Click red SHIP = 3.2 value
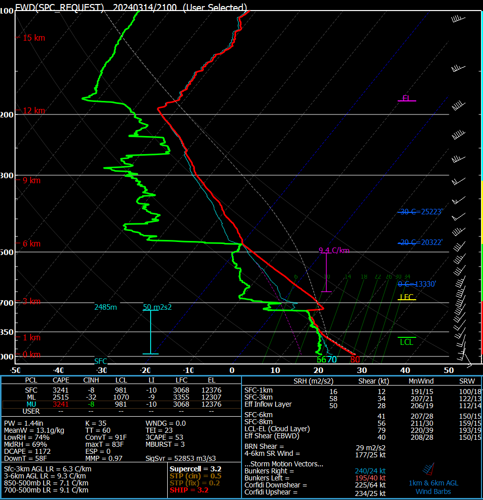 189,490
